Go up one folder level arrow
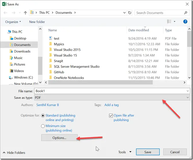This screenshot has width=193, height=160. [x=25, y=13]
